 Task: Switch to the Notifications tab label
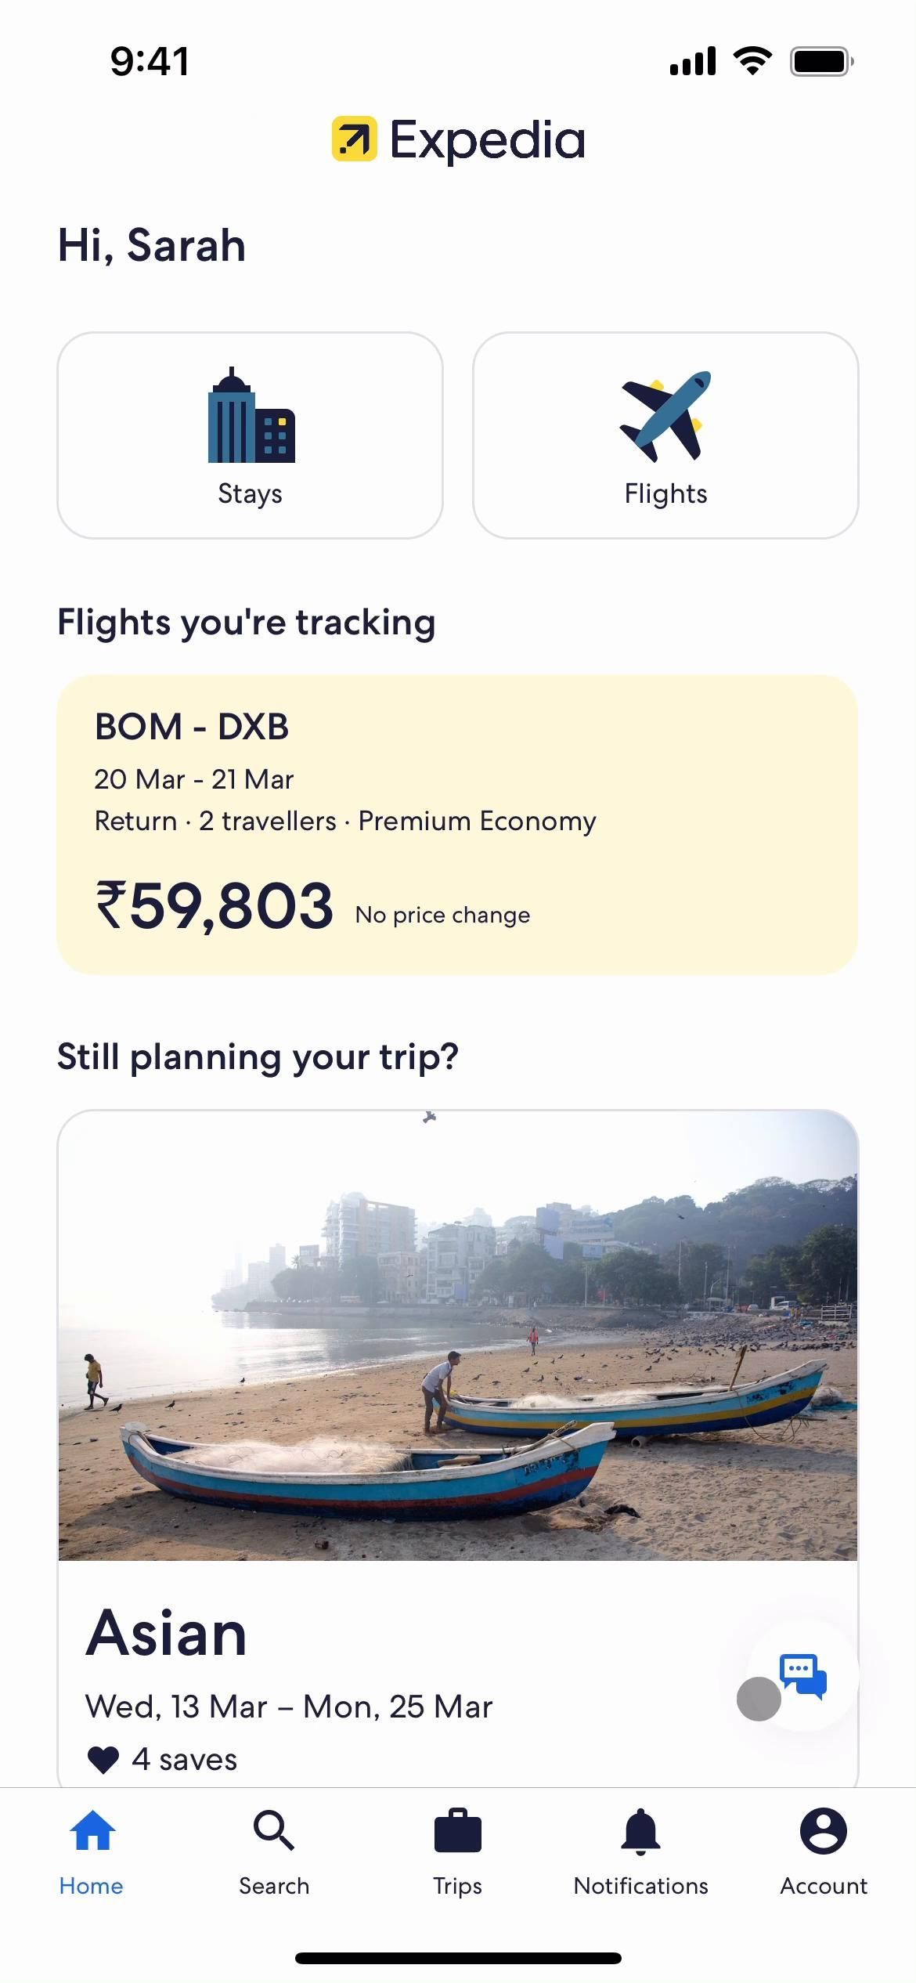640,1886
